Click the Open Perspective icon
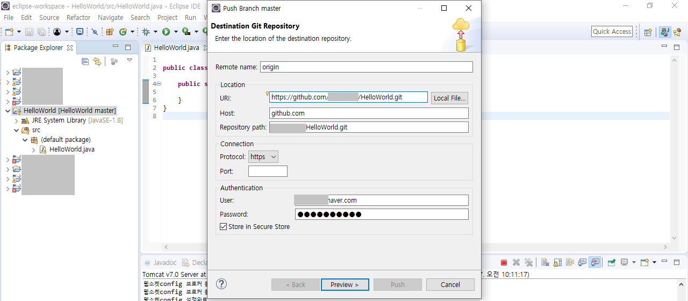Image resolution: width=688 pixels, height=301 pixels. pyautogui.click(x=648, y=32)
